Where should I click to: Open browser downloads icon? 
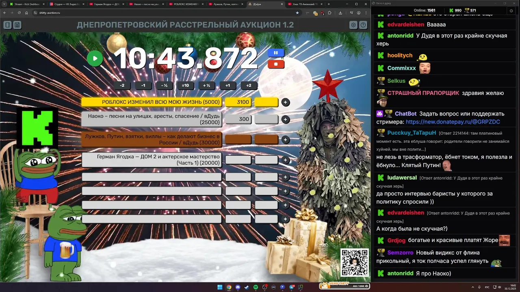(x=340, y=13)
